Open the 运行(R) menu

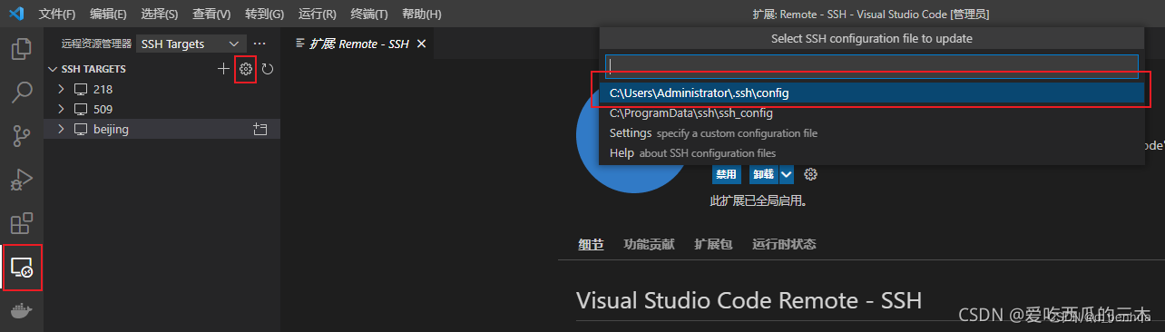[317, 15]
